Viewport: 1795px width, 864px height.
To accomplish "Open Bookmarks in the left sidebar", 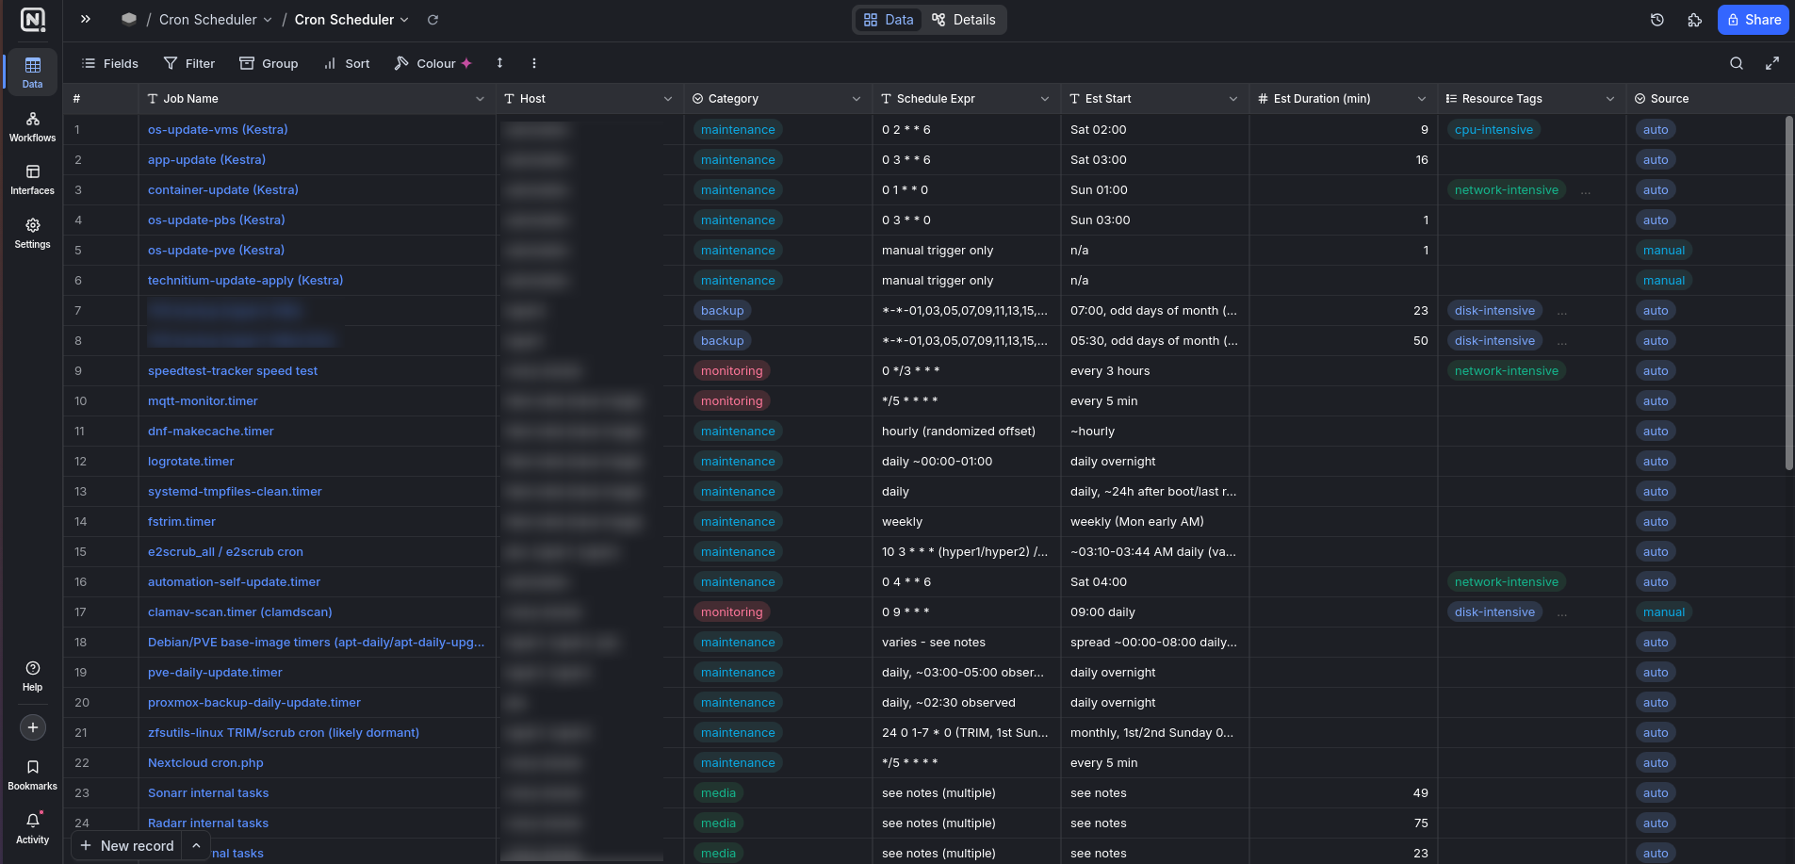I will click(x=32, y=774).
